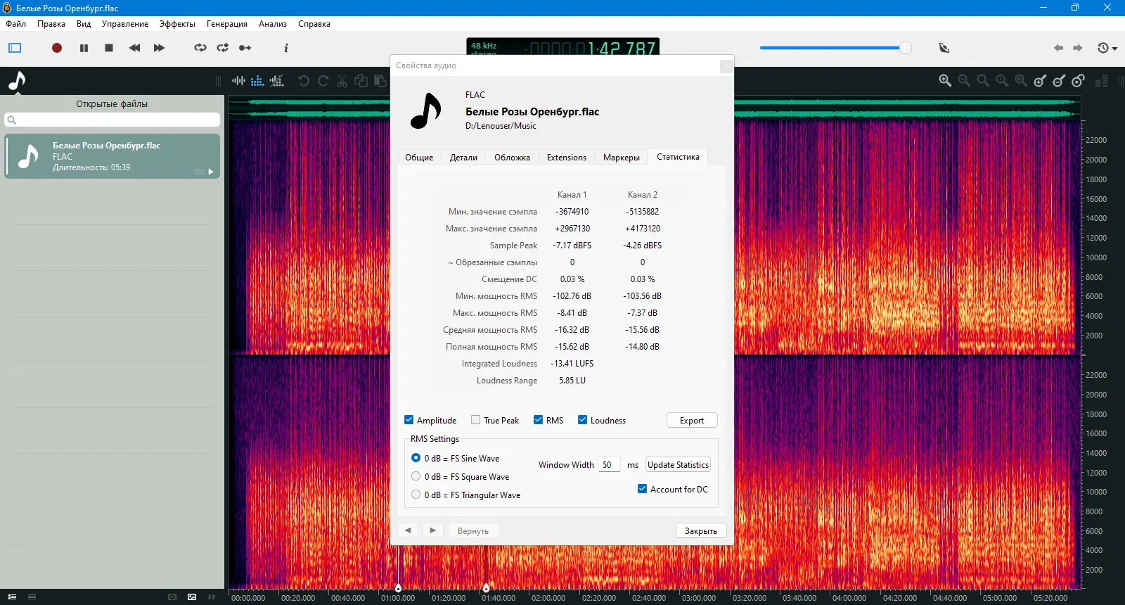Toggle loop-with-marker playback mode icon

tap(223, 48)
